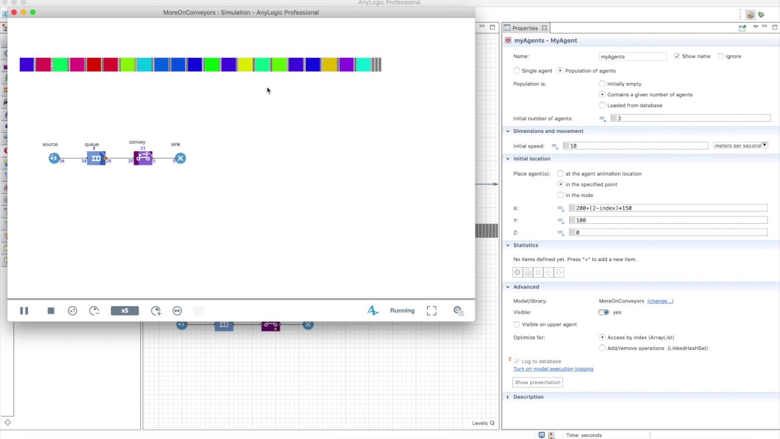This screenshot has width=780, height=439.
Task: Click the Time: seconds status bar entry
Action: coord(584,435)
